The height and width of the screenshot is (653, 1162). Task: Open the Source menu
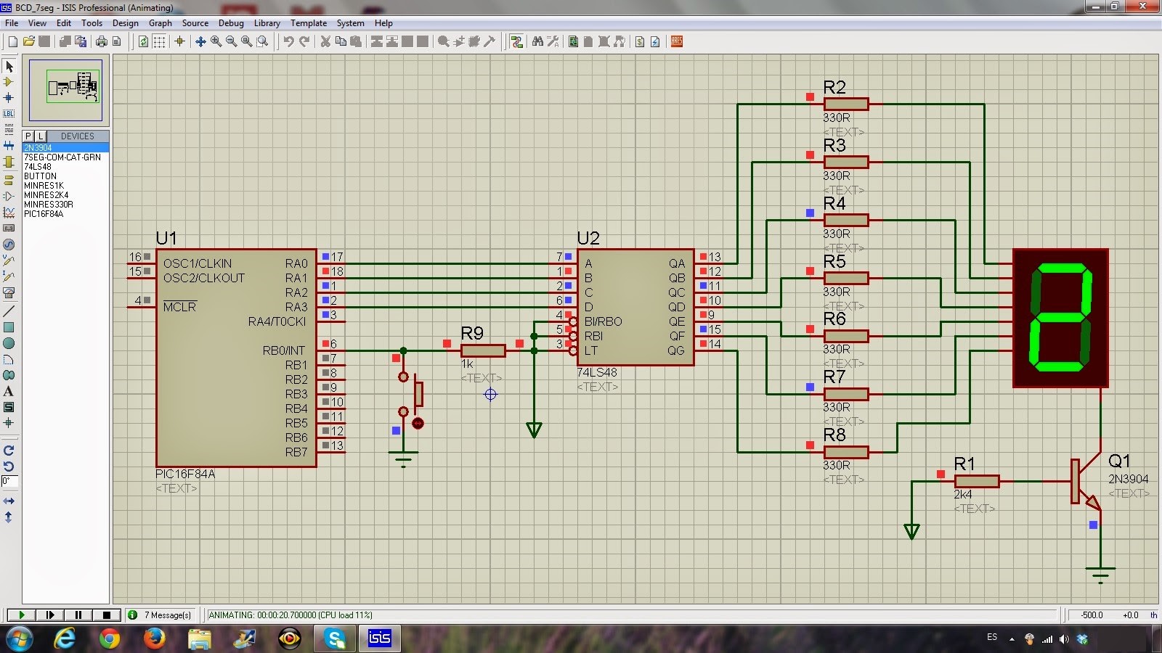point(195,22)
